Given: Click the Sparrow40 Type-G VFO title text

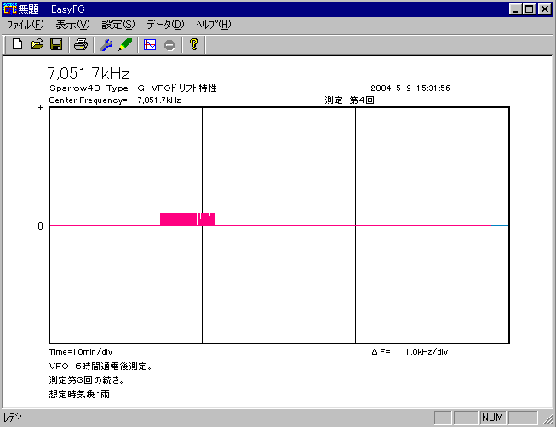Looking at the screenshot, I should tap(133, 88).
